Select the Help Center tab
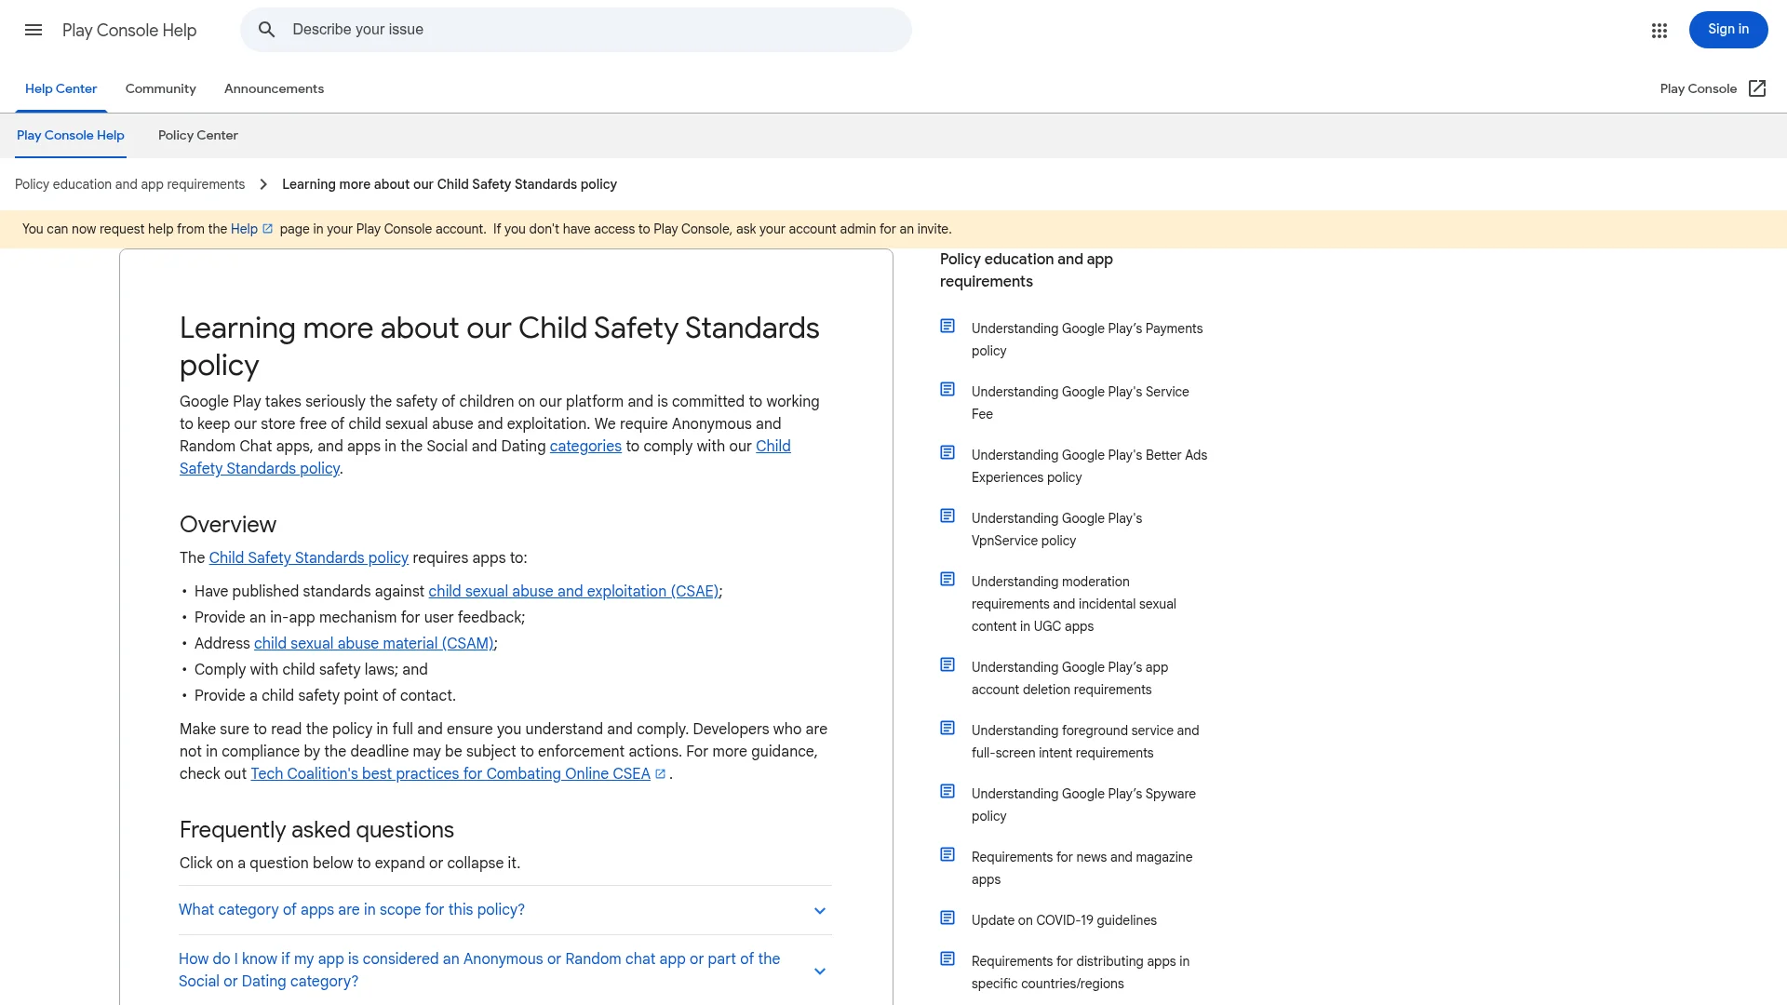1787x1005 pixels. (x=60, y=88)
